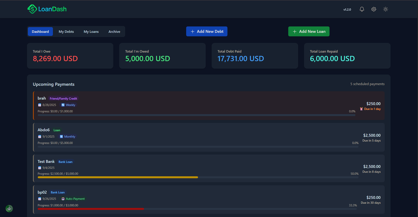Click the Add New Loan button

309,31
